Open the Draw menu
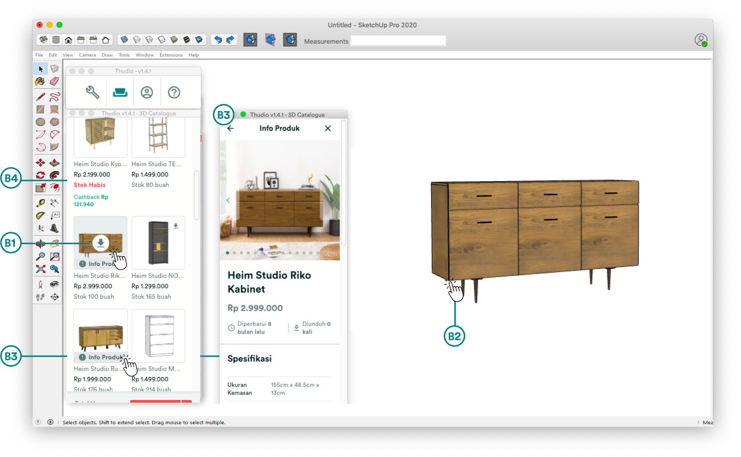 tap(107, 55)
